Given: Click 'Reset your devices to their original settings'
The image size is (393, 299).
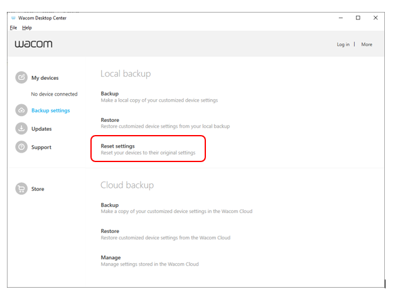Looking at the screenshot, I should [148, 153].
